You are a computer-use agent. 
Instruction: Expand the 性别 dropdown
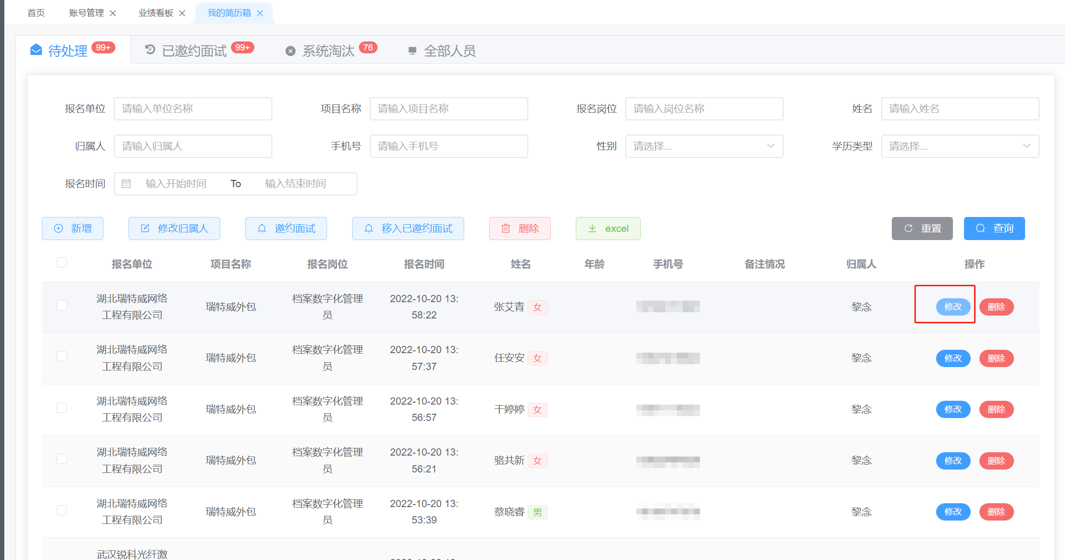704,146
